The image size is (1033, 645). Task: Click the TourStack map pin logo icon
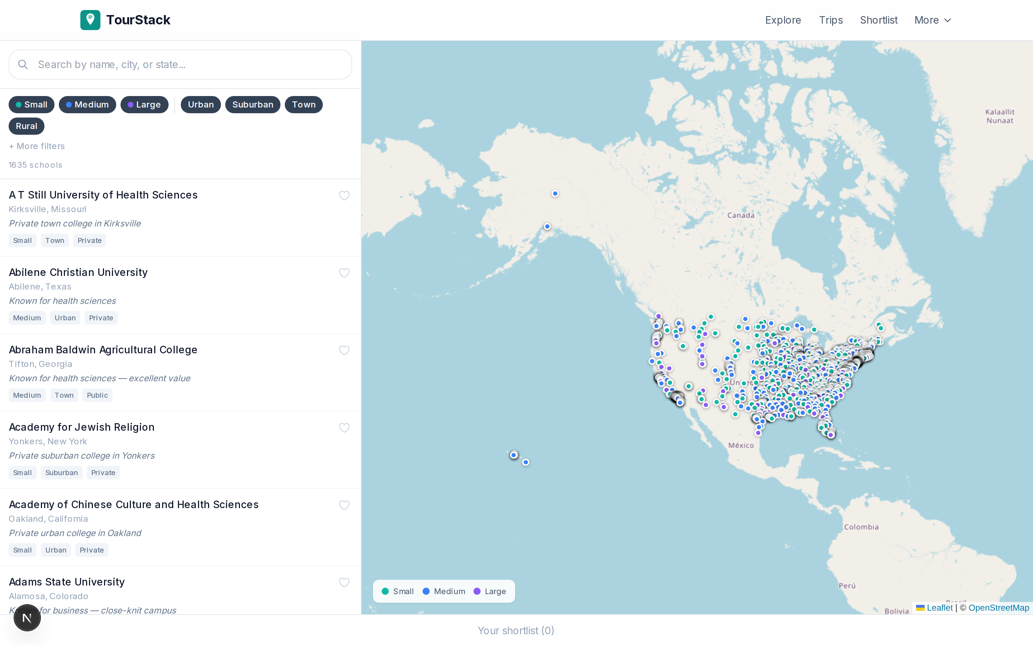click(90, 20)
